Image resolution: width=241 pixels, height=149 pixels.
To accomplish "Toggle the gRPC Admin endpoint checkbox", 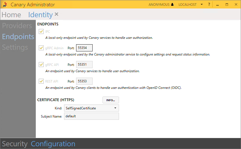I will pos(41,48).
